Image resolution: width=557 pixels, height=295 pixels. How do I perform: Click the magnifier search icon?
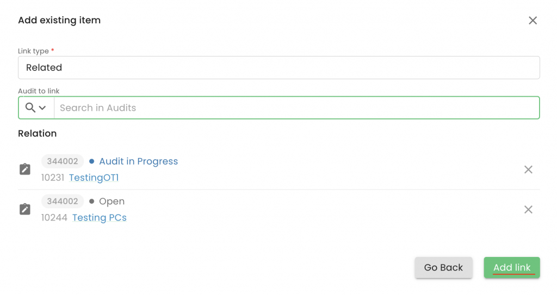[x=30, y=108]
